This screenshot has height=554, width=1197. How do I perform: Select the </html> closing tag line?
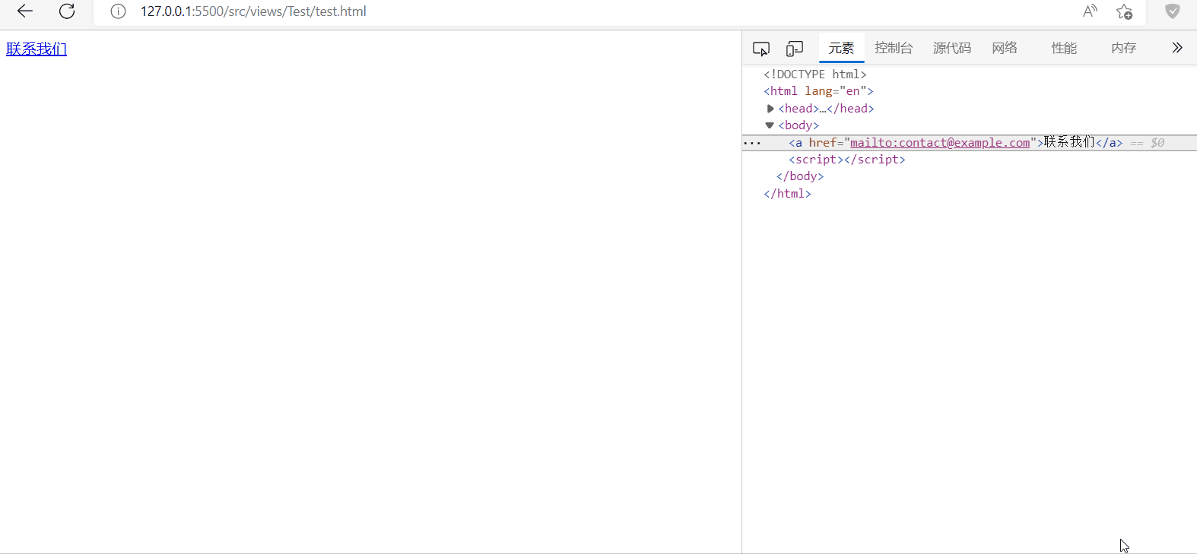tap(788, 194)
